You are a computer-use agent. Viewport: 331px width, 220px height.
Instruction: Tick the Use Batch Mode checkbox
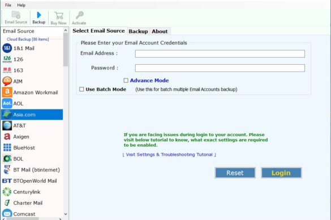pos(81,89)
